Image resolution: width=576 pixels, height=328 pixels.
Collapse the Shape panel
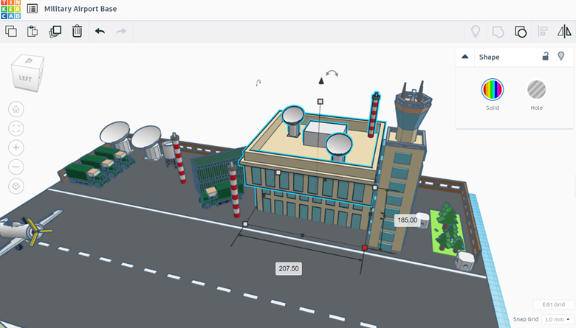tap(464, 57)
